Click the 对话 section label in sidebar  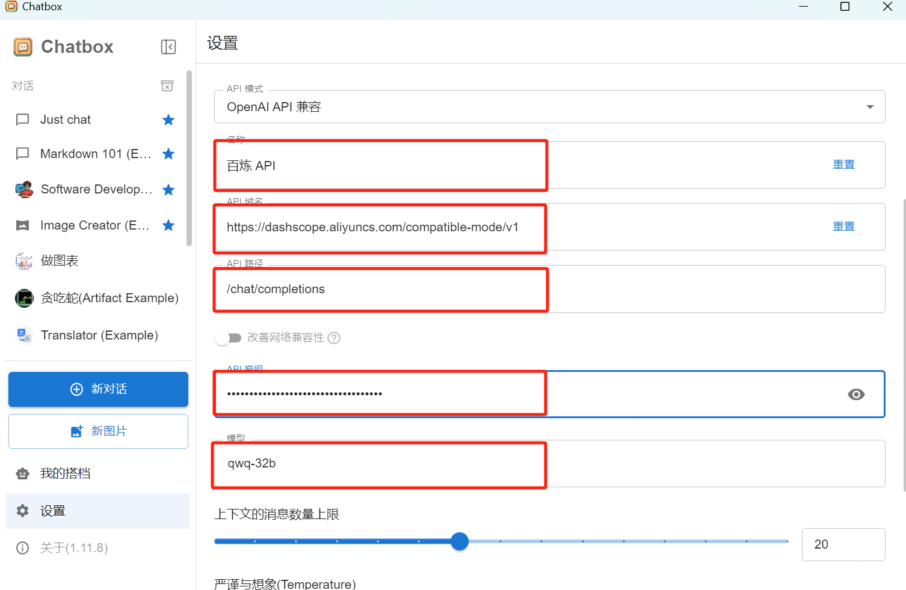point(23,86)
